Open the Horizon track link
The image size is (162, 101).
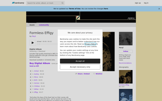pyautogui.click(x=37, y=83)
